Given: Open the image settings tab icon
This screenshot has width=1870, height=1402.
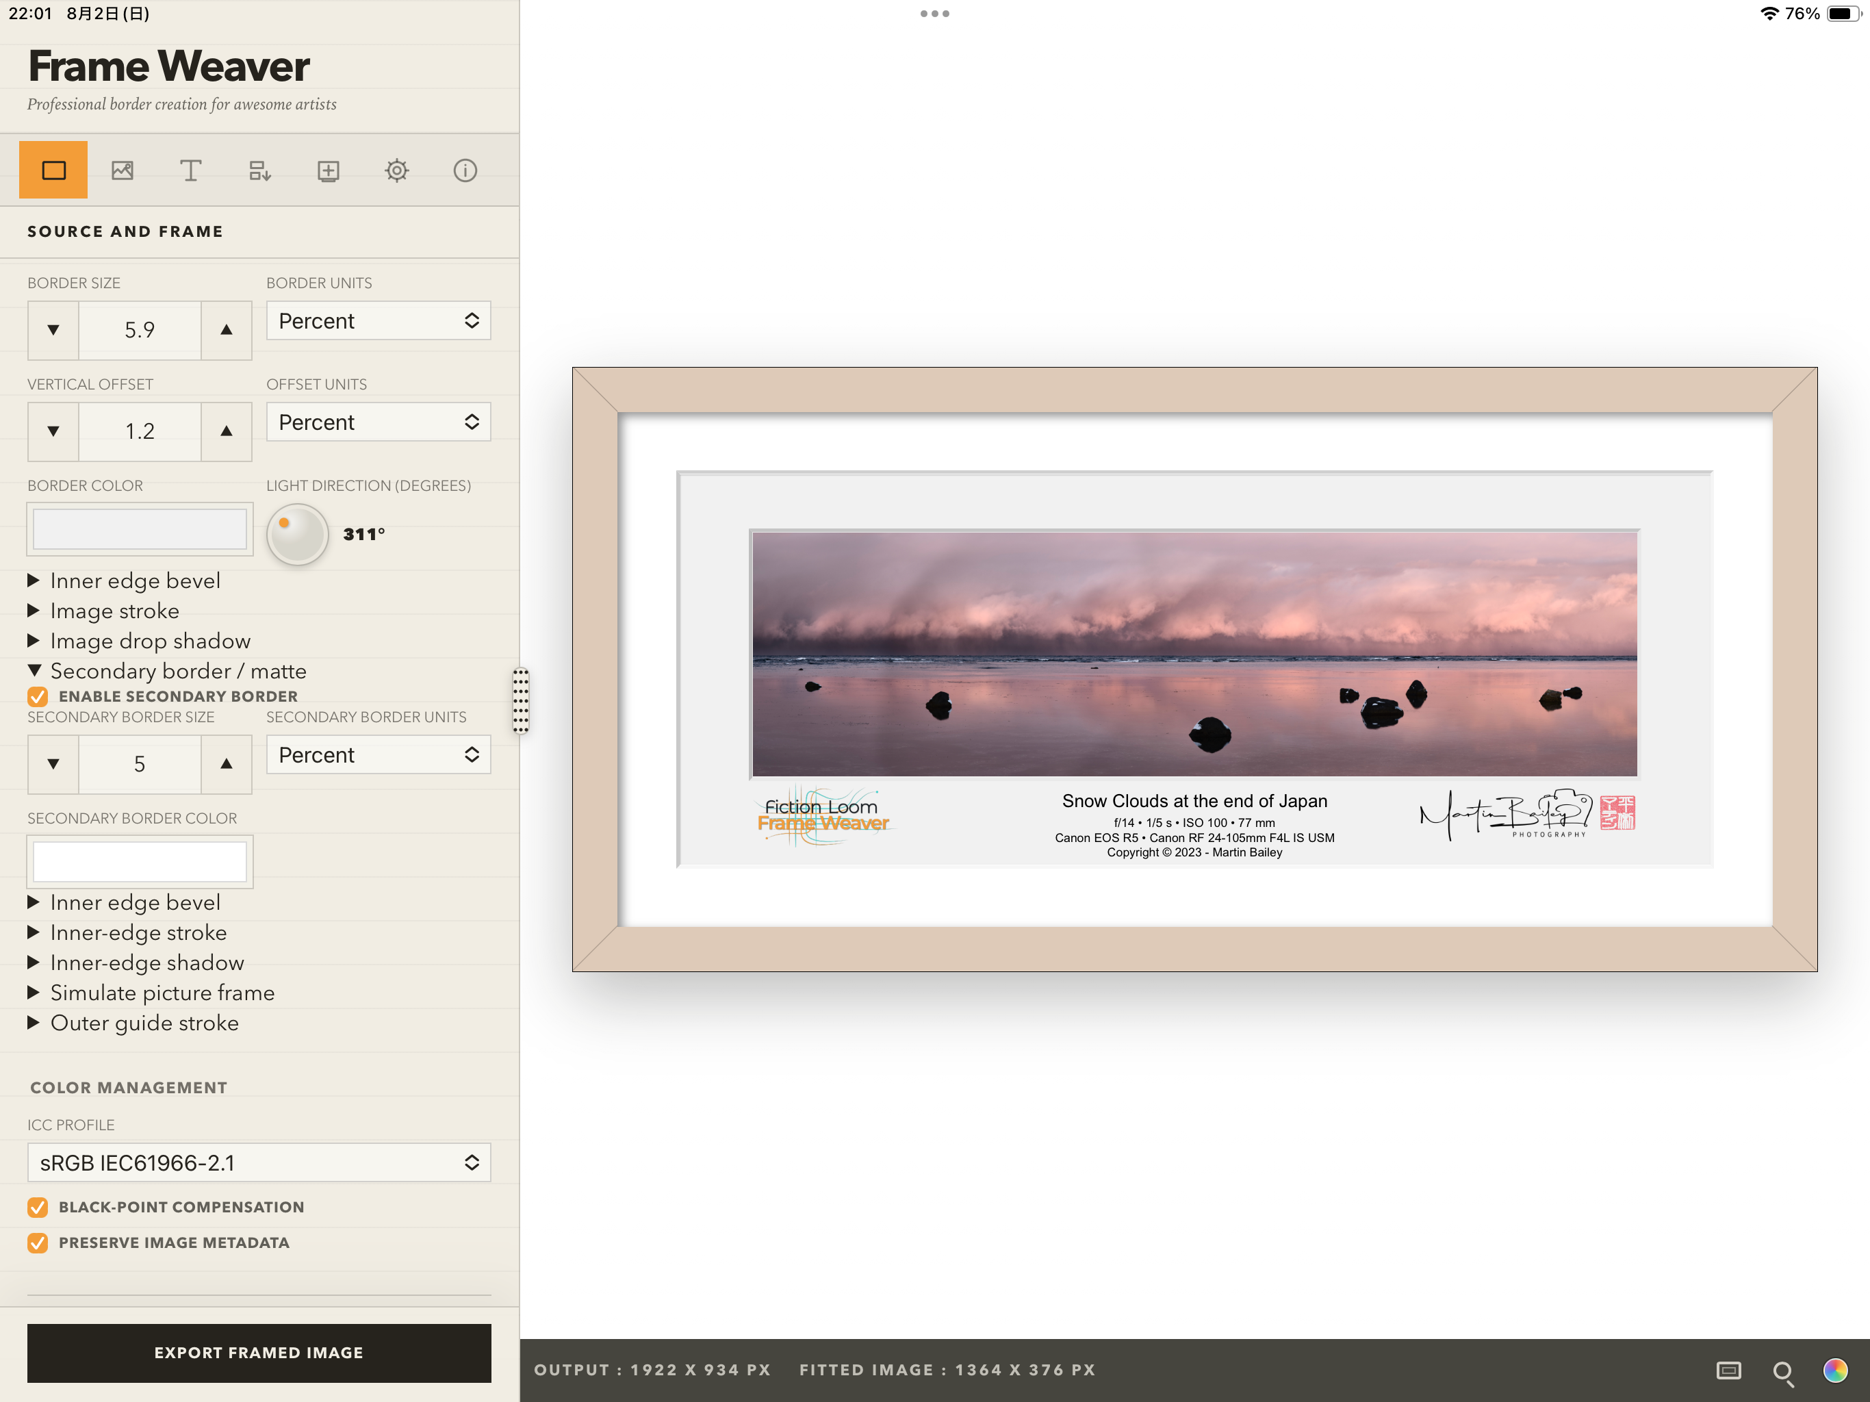Looking at the screenshot, I should [123, 170].
